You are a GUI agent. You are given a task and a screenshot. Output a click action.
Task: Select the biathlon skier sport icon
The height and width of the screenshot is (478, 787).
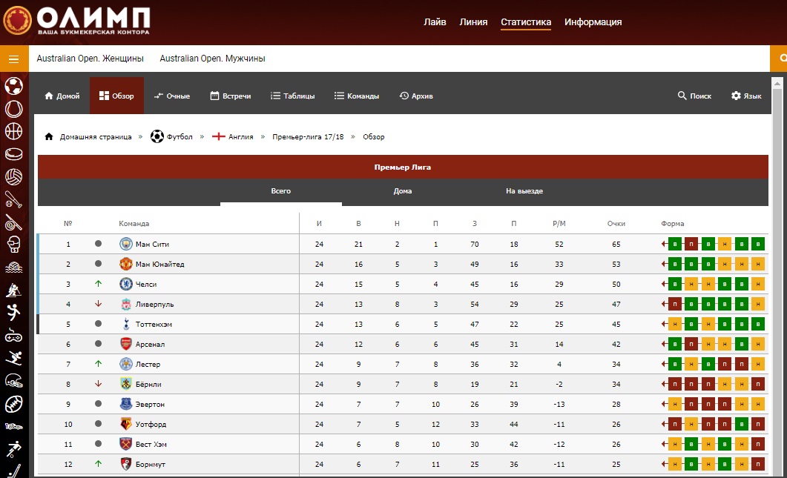(x=13, y=290)
